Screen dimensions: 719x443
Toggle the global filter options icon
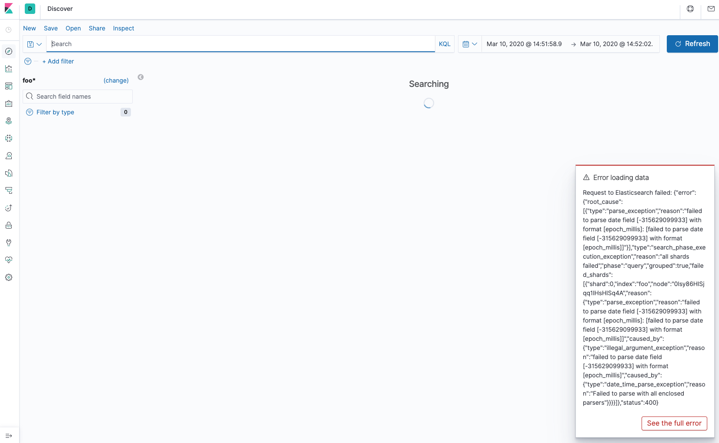pyautogui.click(x=28, y=61)
